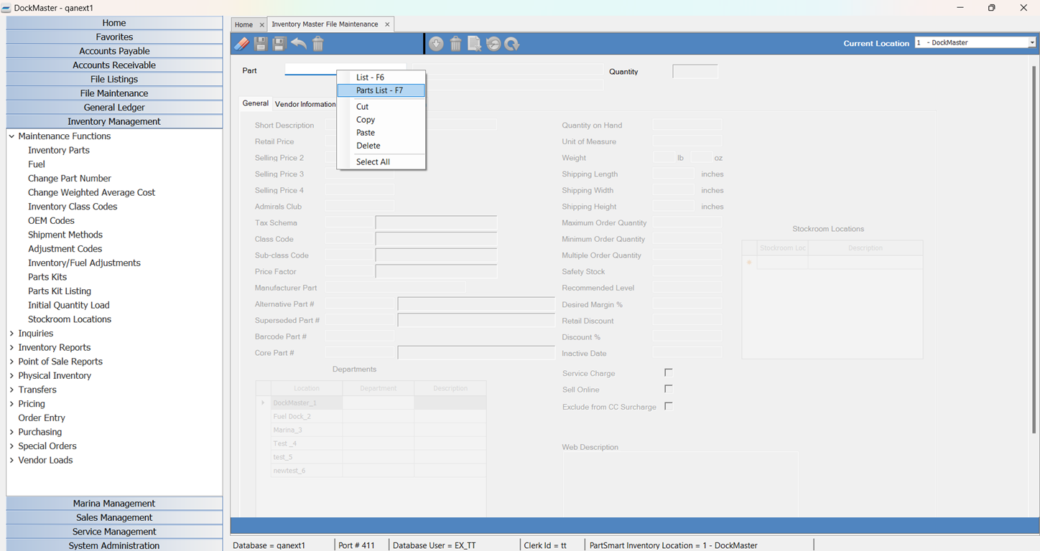The width and height of the screenshot is (1040, 551).
Task: Expand the Inventory Reports tree node
Action: [x=11, y=347]
